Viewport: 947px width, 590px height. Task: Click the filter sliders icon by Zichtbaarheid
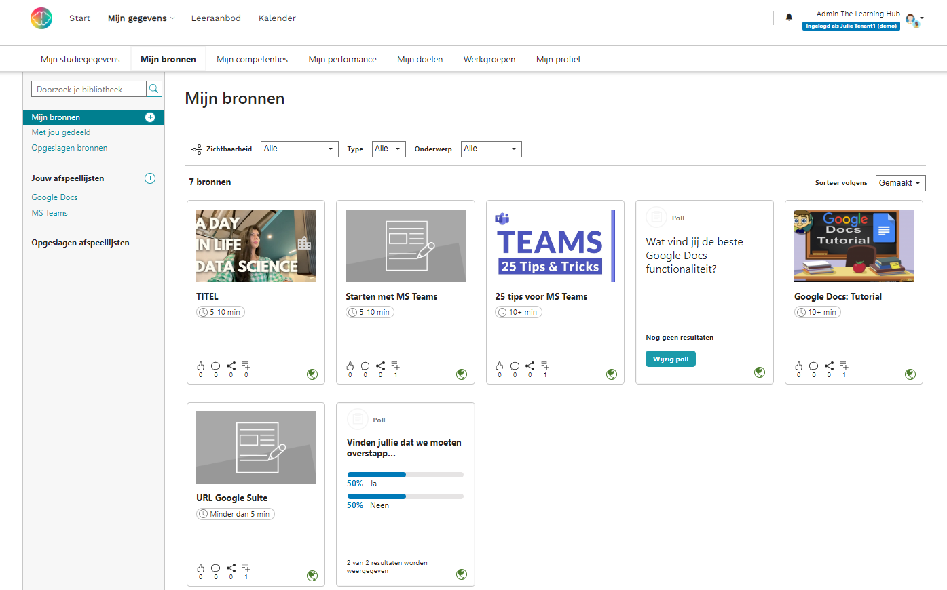[x=196, y=149]
